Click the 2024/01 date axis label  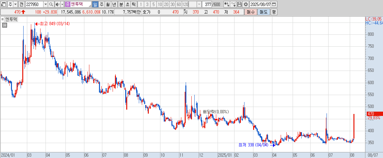[x=8, y=155]
